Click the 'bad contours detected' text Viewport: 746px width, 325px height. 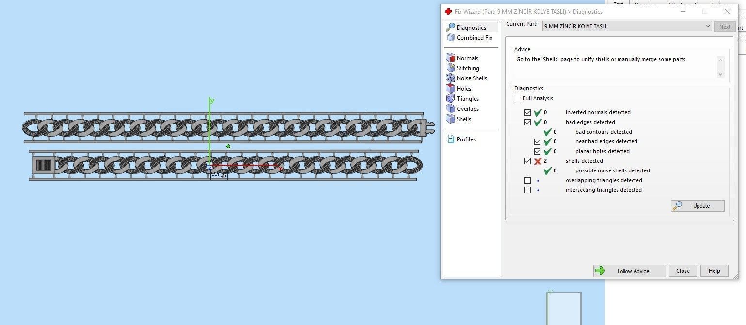pos(603,132)
